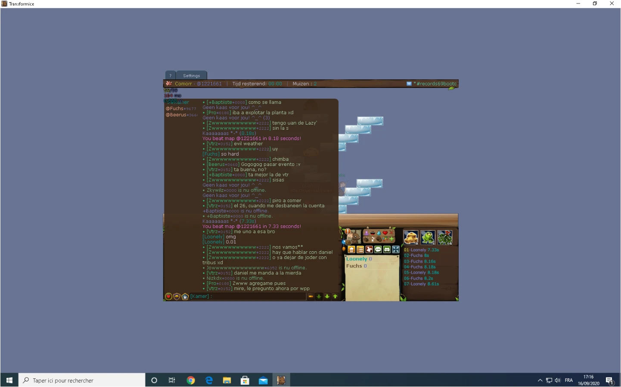This screenshot has width=621, height=387.
Task: Select the brown facepalm emote
Action: coord(379,239)
